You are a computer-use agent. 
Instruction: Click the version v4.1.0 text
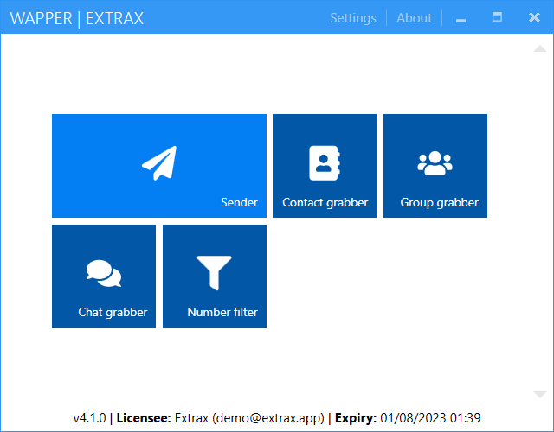[x=89, y=418]
